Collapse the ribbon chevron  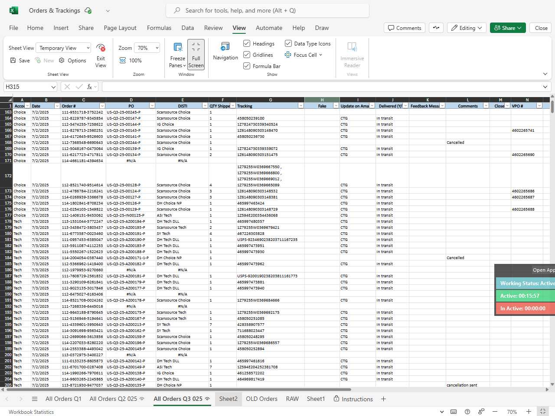click(x=545, y=74)
